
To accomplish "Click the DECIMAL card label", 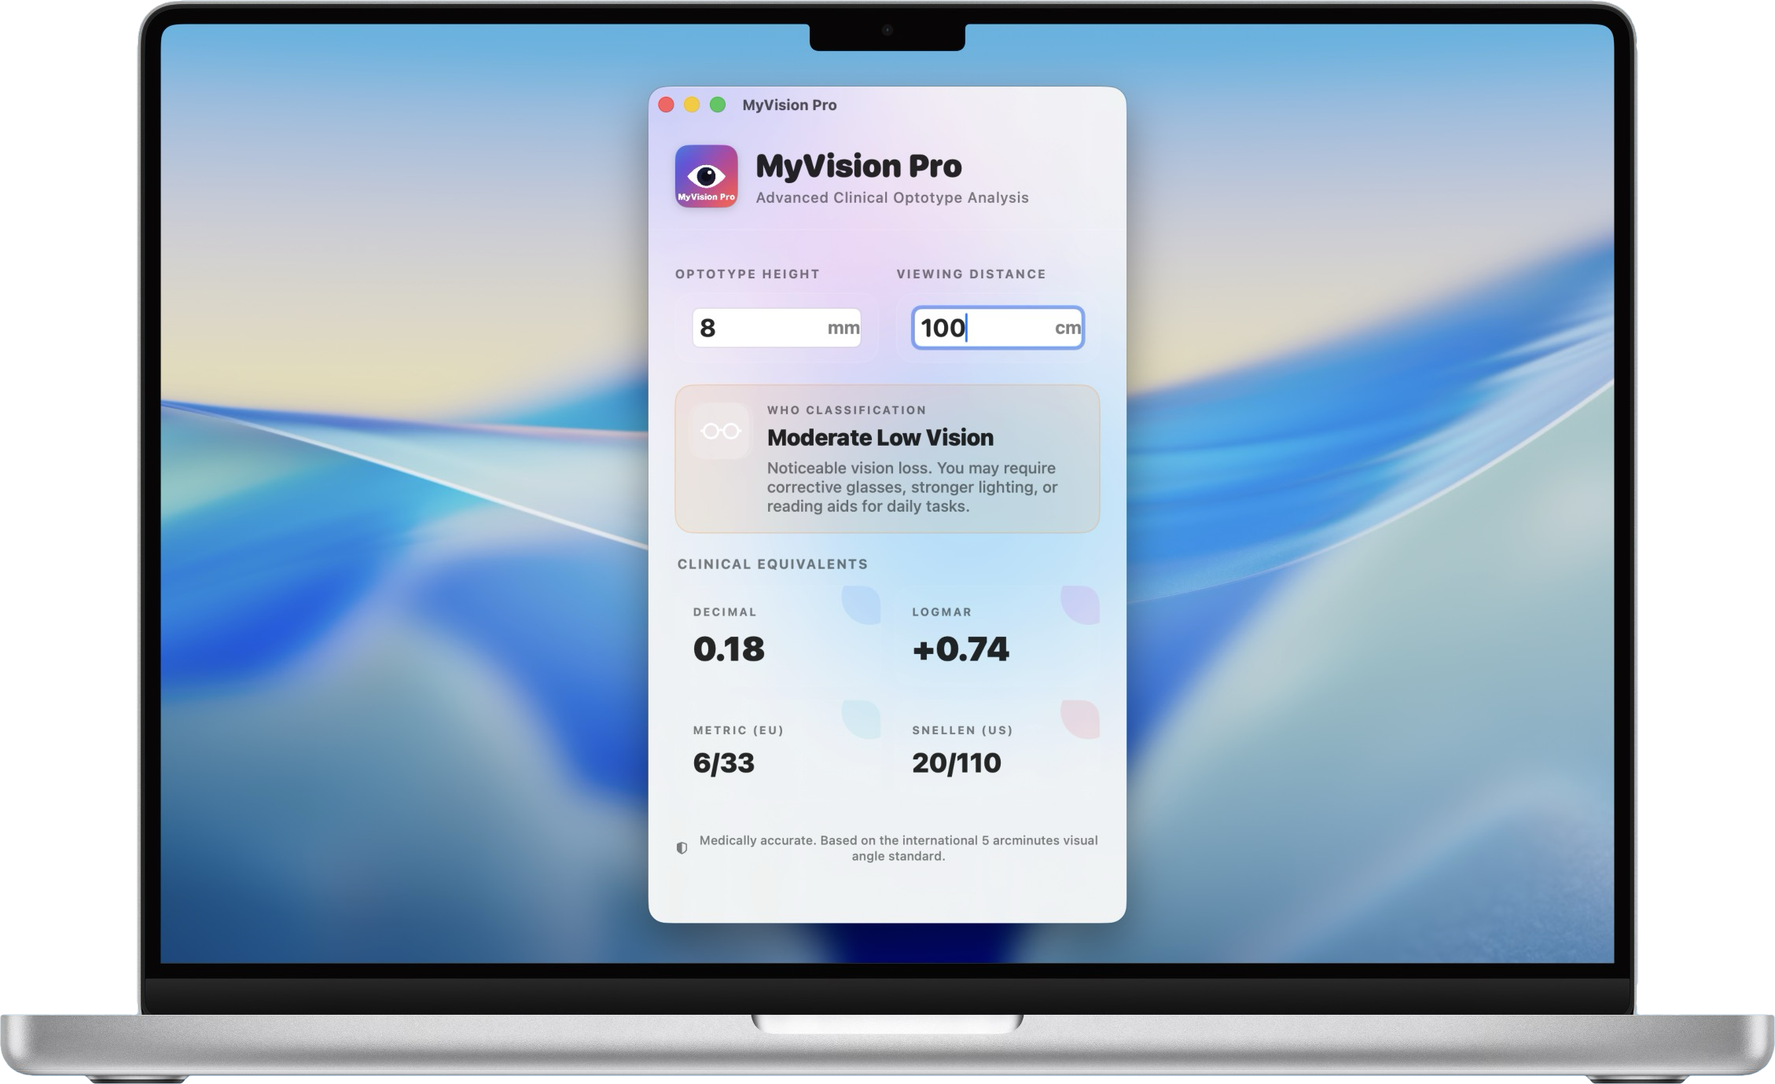I will click(x=724, y=612).
